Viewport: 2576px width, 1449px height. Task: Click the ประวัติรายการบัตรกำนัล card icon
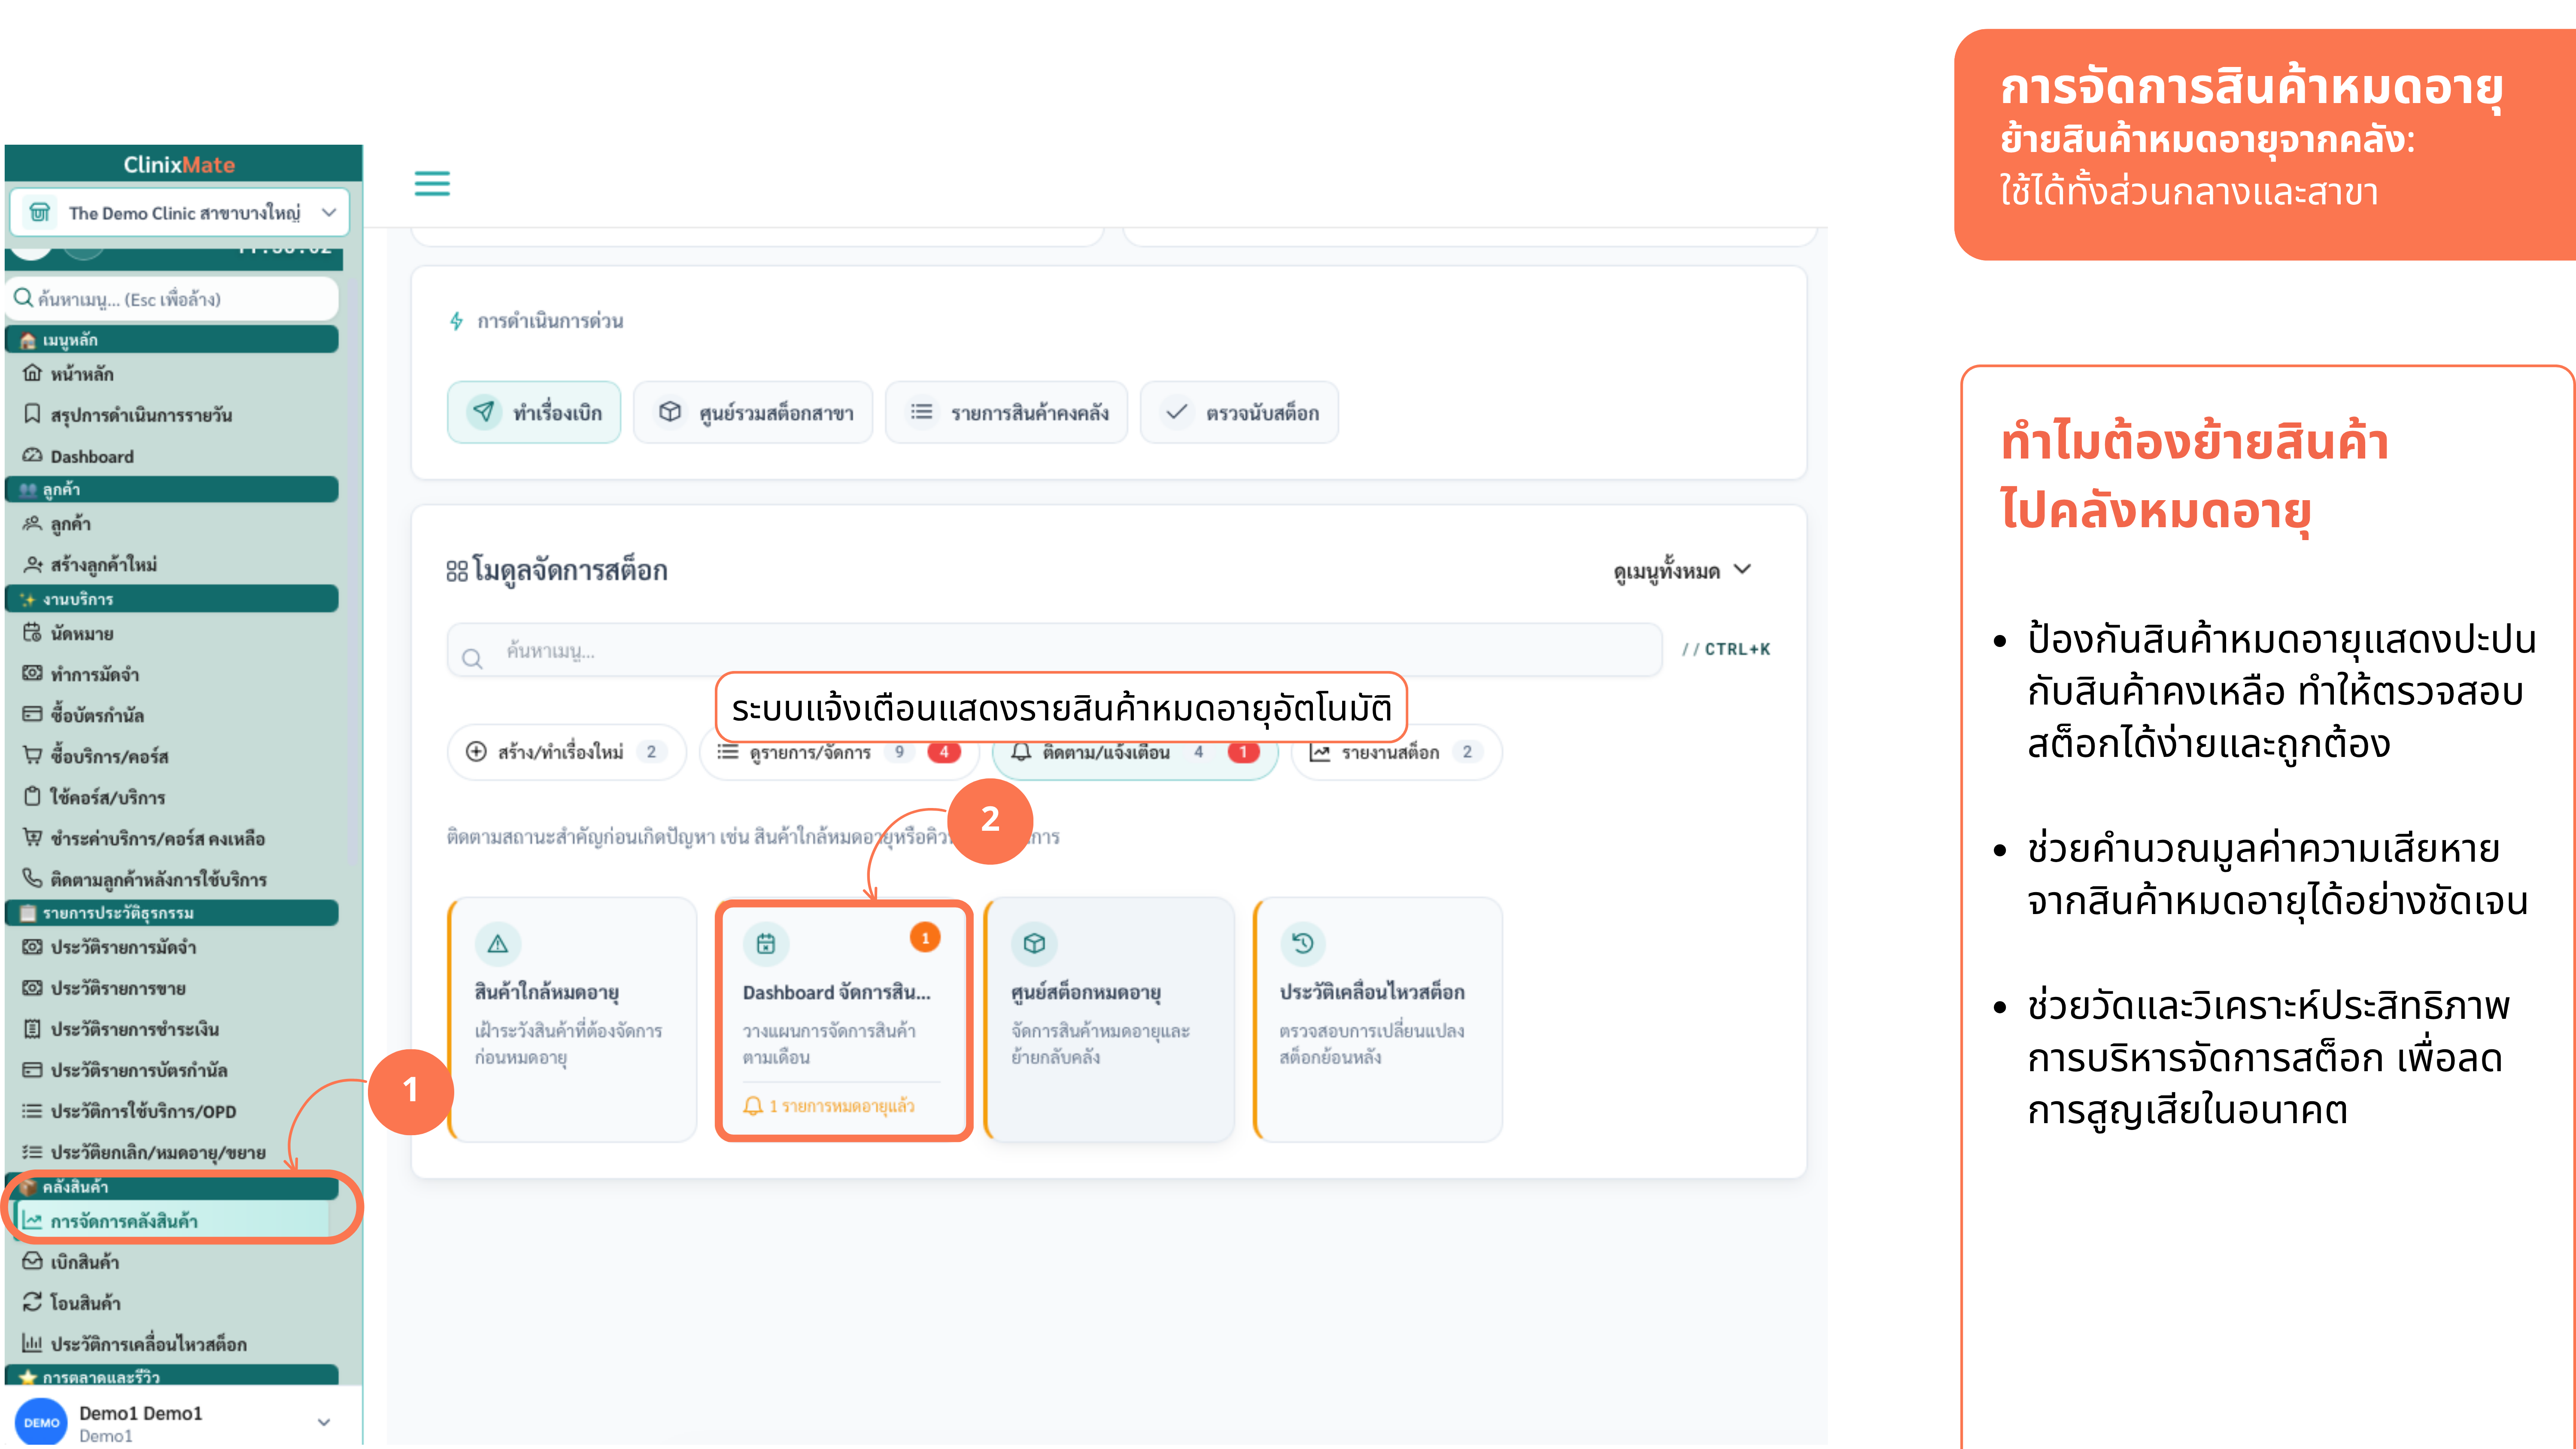pyautogui.click(x=32, y=1070)
